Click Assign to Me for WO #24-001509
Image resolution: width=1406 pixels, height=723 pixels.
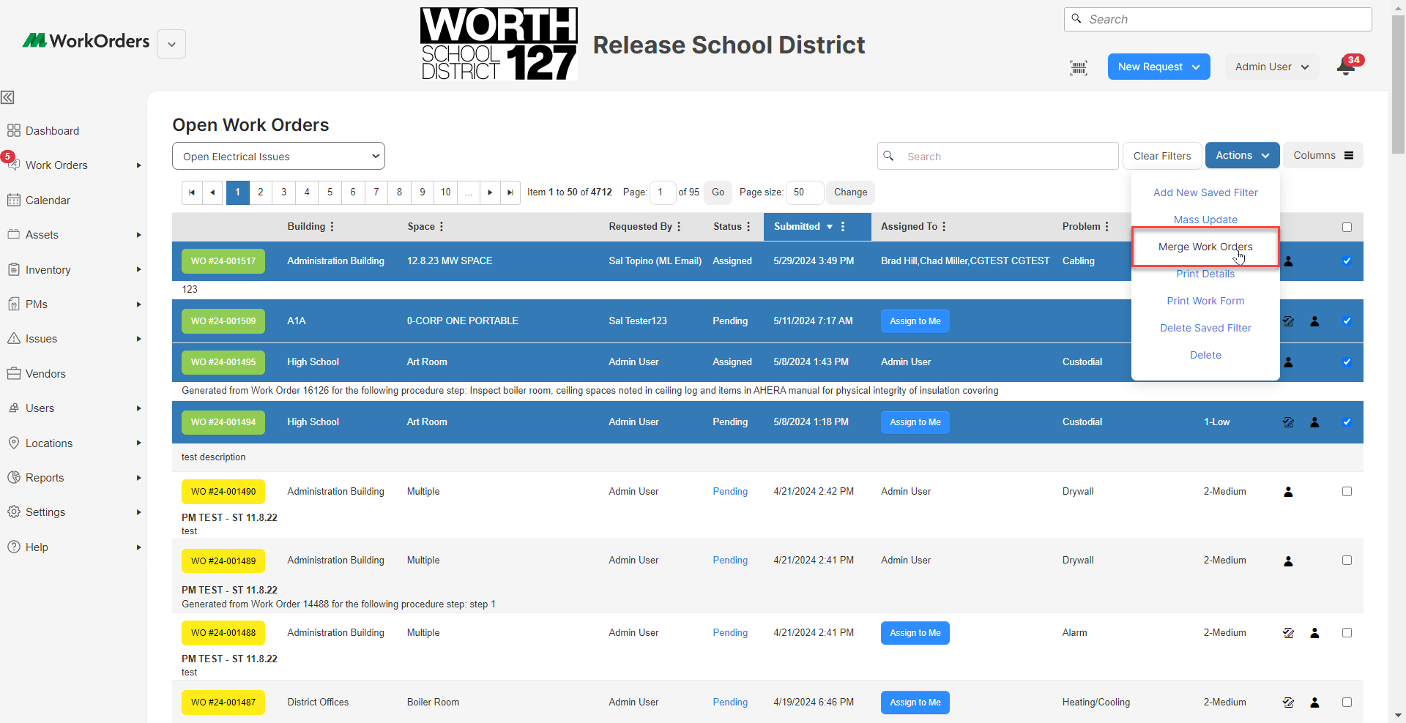(x=915, y=321)
